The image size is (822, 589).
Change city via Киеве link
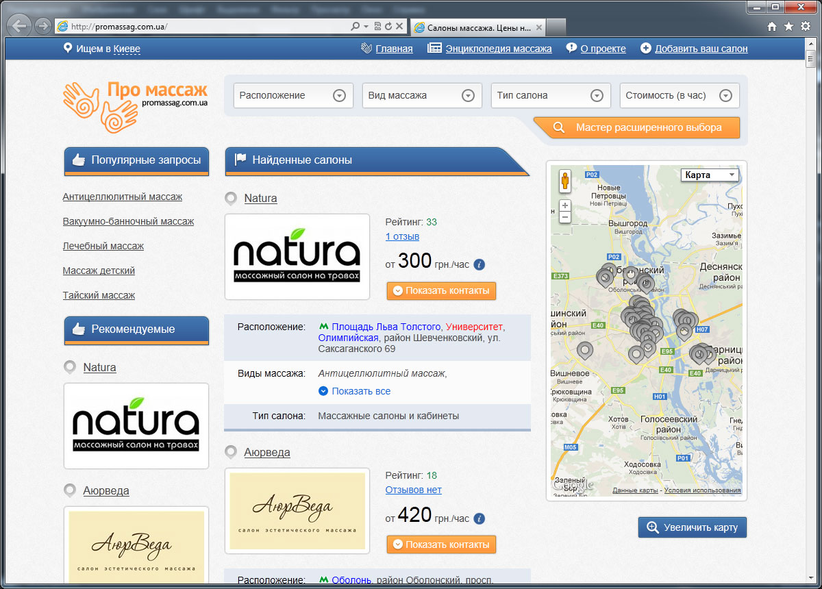(127, 49)
